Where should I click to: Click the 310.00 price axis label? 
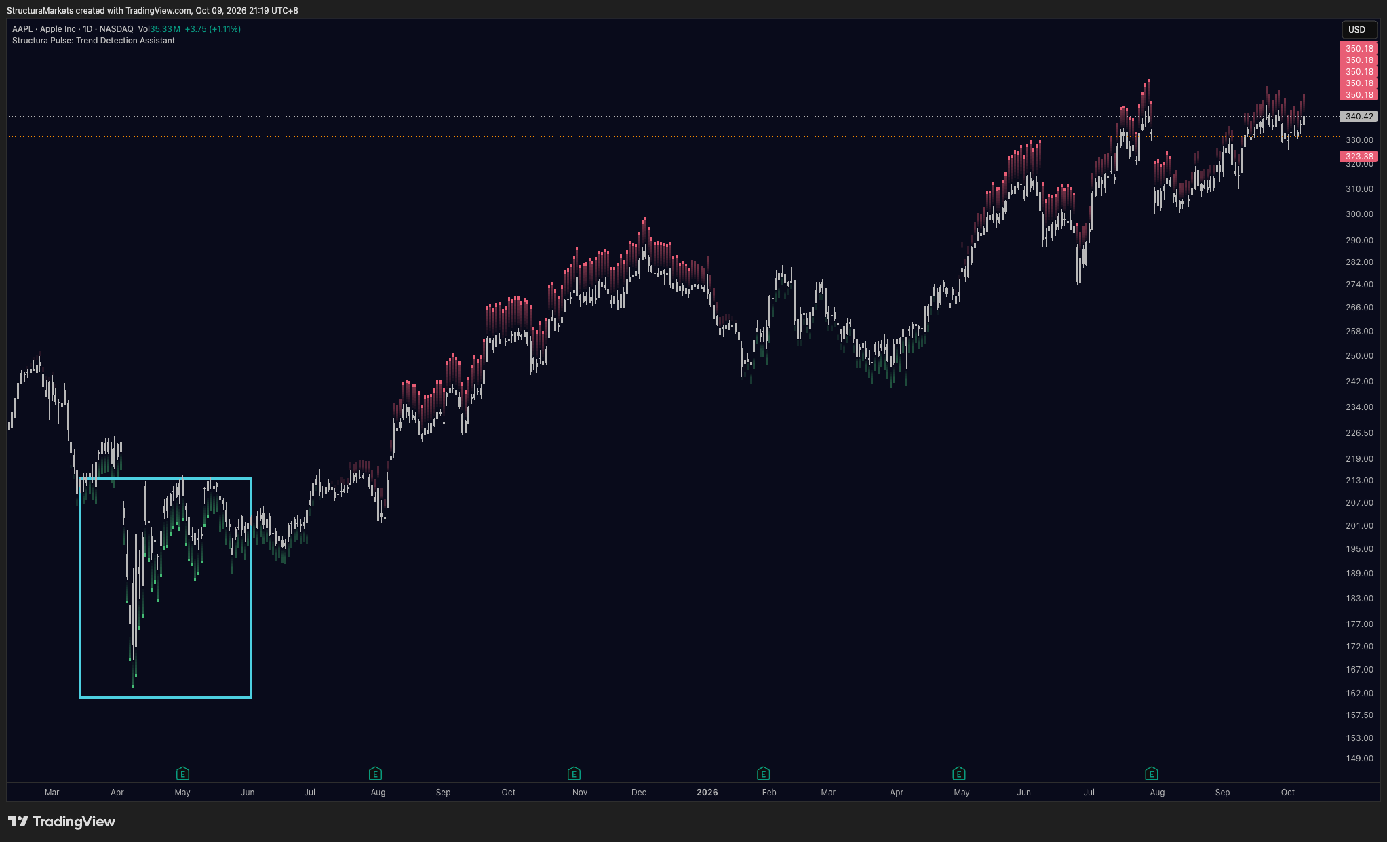coord(1359,189)
